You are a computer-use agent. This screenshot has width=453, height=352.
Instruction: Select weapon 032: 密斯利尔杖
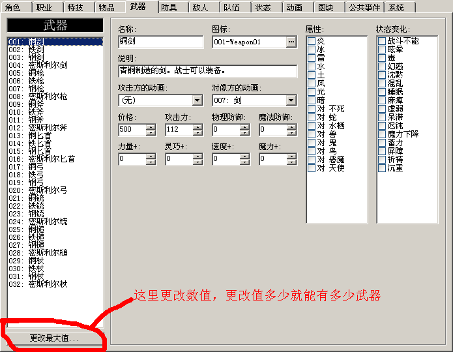55,284
